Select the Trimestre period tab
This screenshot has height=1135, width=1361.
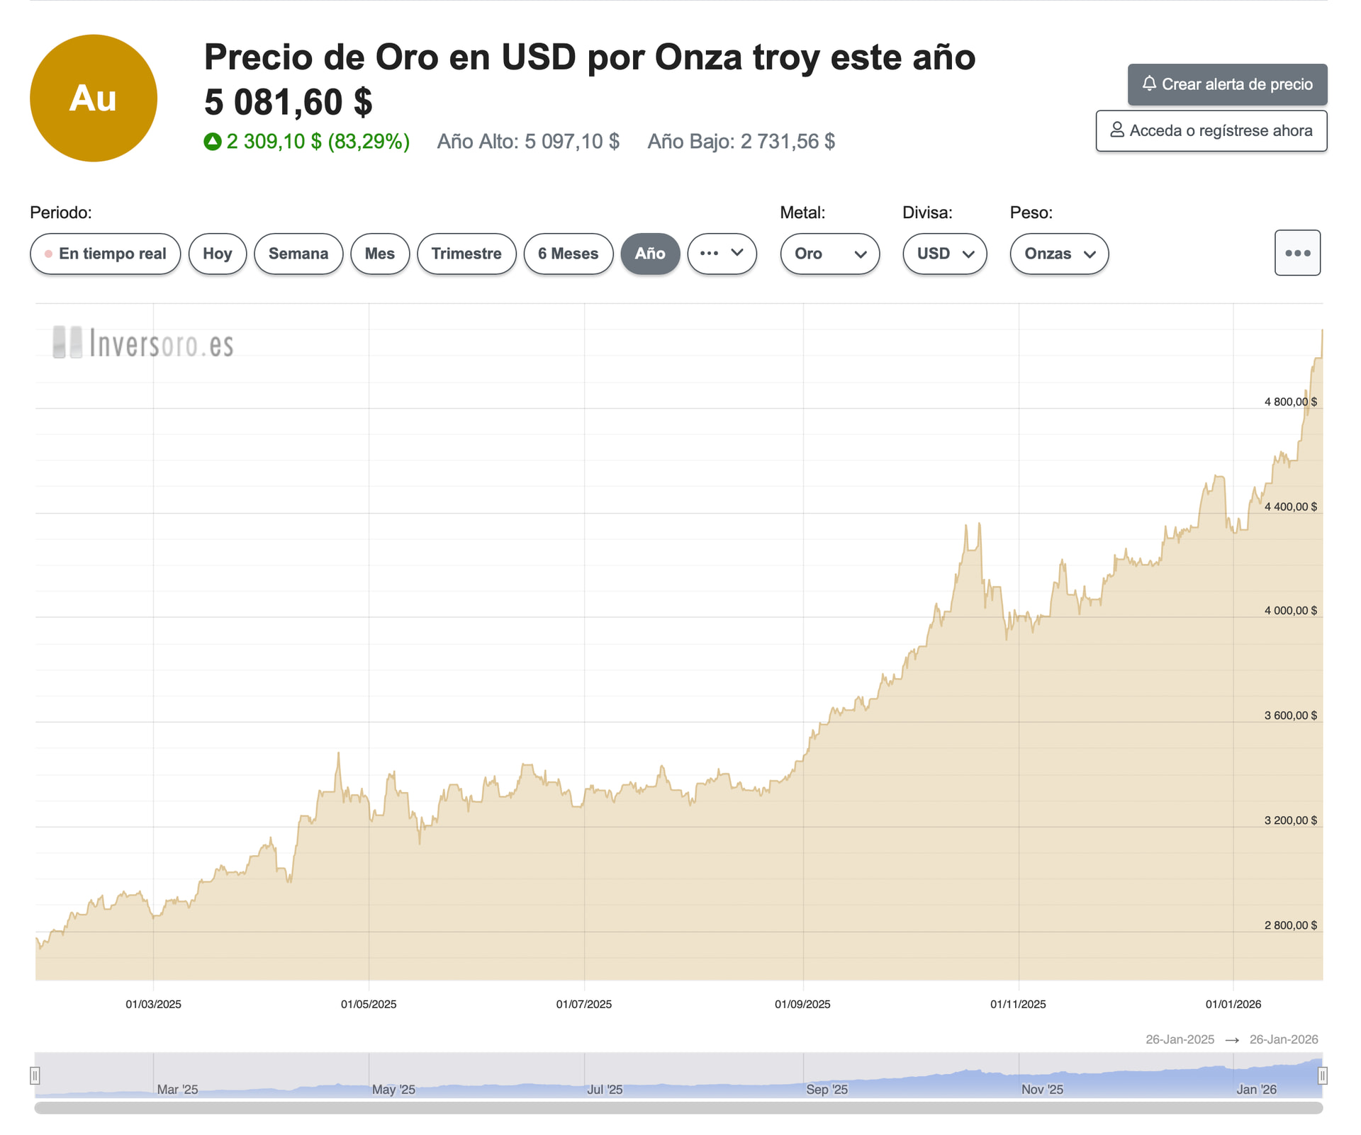point(466,254)
